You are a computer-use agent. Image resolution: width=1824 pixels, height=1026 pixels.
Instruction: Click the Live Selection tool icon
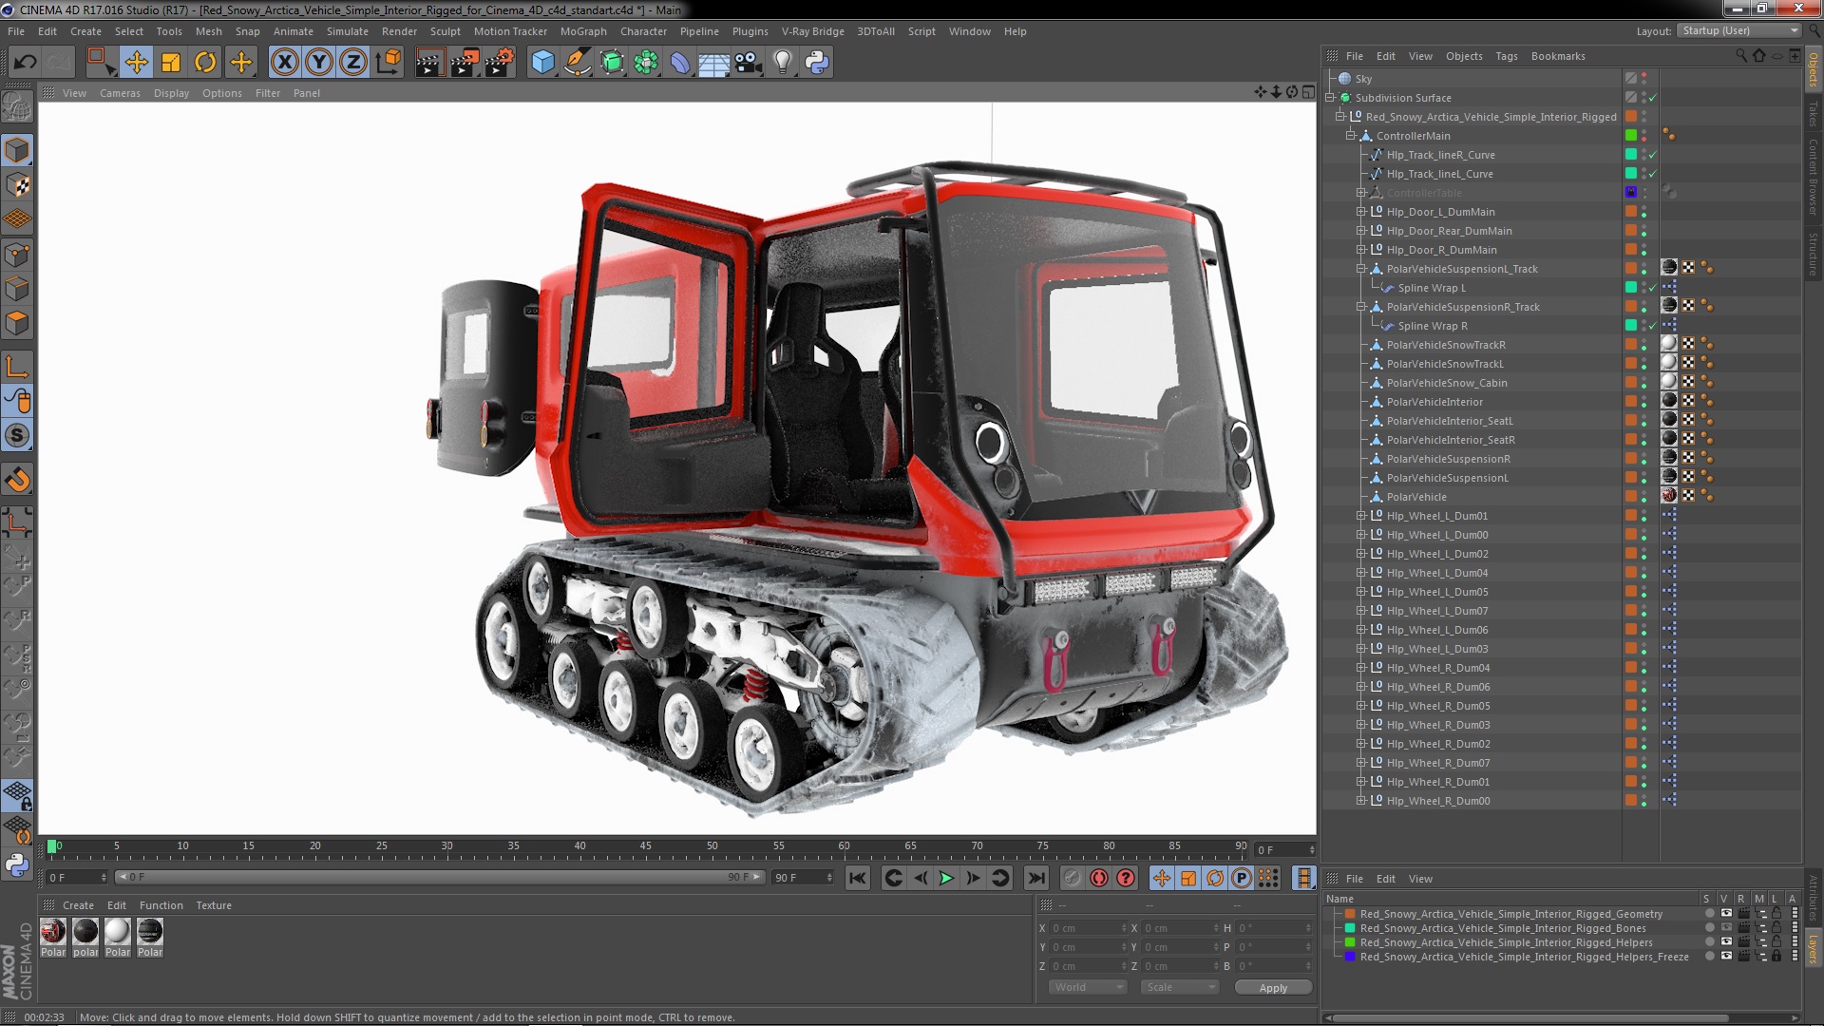(101, 63)
